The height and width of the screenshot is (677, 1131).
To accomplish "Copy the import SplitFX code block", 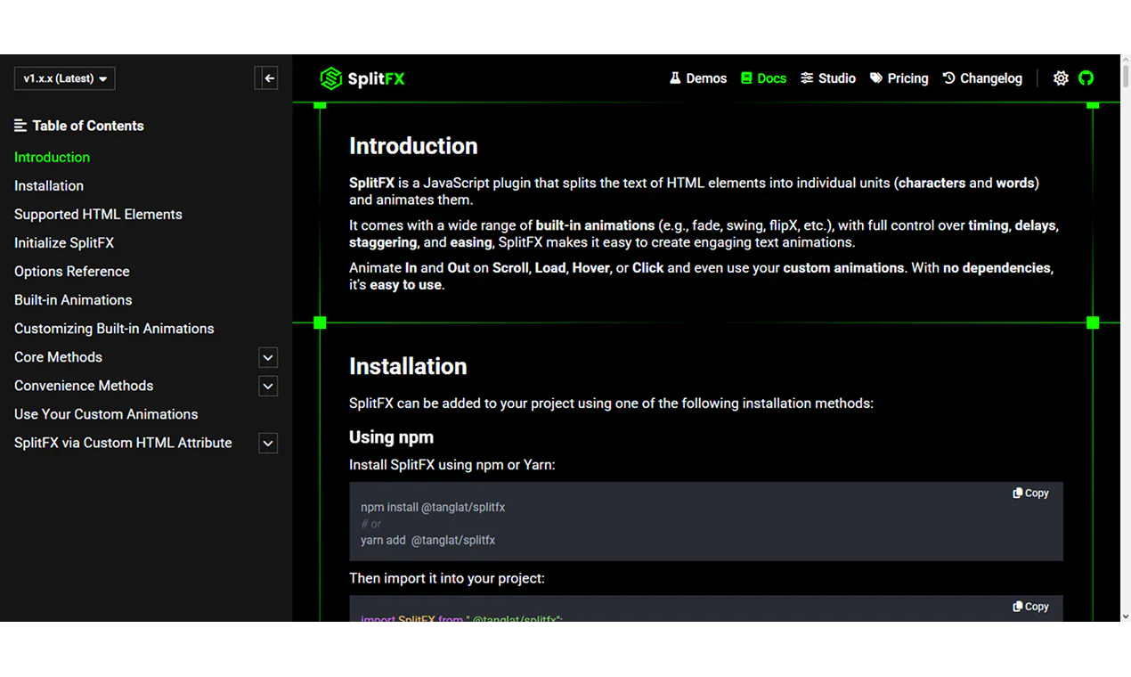I will coord(1030,607).
